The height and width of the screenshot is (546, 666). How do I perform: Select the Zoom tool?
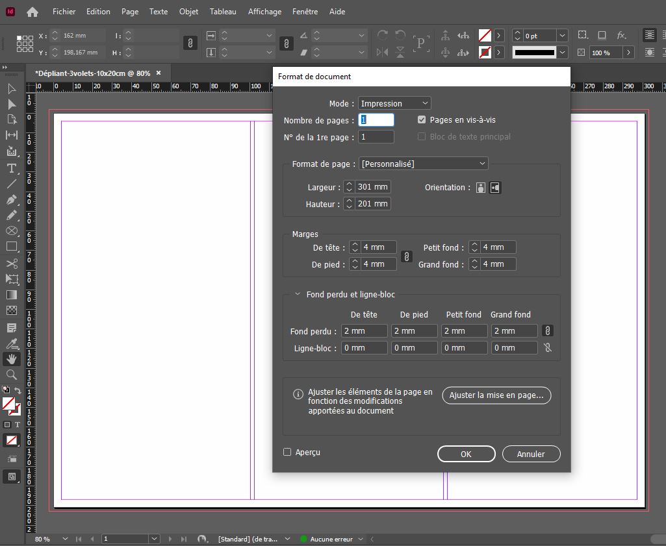pos(12,375)
